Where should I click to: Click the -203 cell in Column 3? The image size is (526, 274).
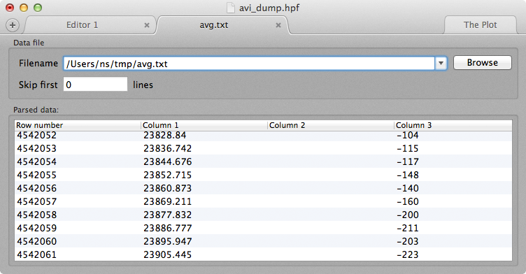point(408,241)
